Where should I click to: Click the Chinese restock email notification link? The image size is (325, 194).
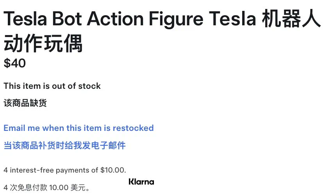pyautogui.click(x=64, y=146)
